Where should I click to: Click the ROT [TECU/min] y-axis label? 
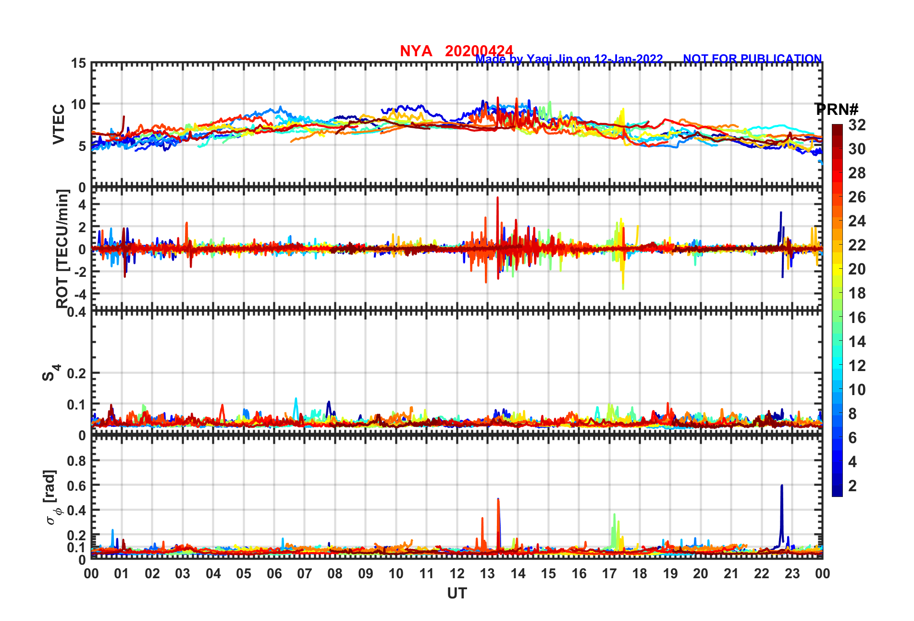(62, 248)
